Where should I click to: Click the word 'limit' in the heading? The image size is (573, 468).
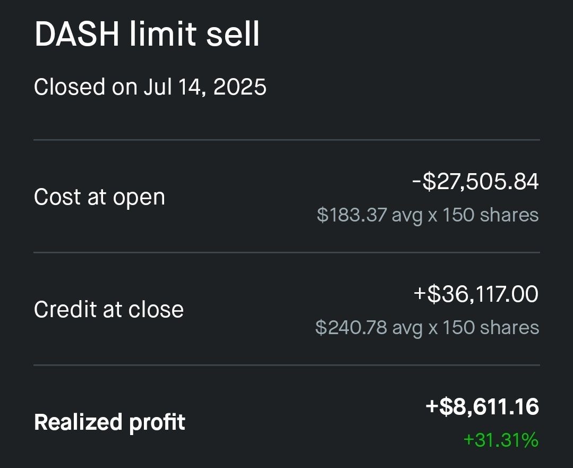(x=163, y=33)
